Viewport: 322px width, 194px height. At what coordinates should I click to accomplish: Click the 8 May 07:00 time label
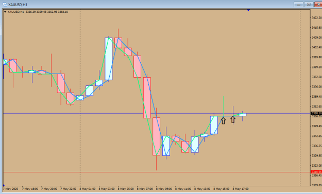(x=145, y=189)
